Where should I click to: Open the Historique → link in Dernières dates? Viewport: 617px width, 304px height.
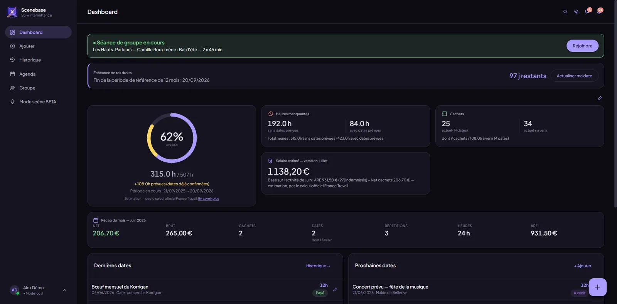point(318,266)
